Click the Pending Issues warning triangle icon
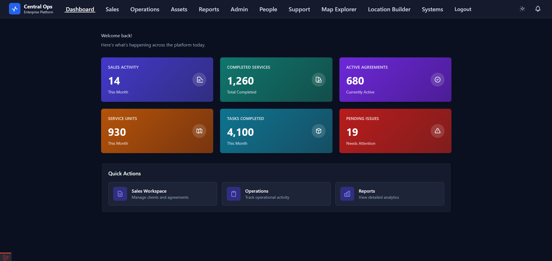The image size is (552, 261). click(x=437, y=131)
